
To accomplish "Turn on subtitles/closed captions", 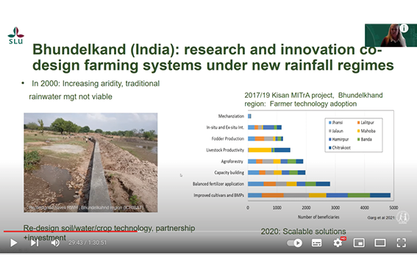I will click(316, 243).
